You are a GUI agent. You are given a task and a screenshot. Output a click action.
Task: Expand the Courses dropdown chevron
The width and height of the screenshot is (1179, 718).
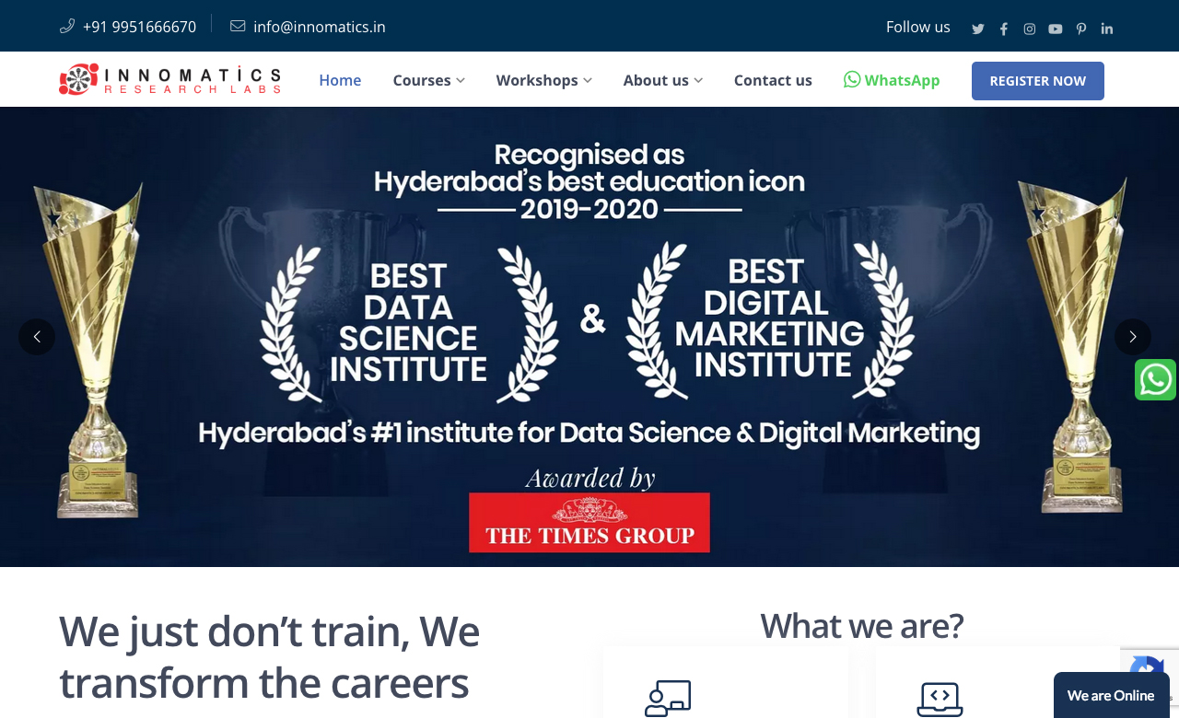[461, 81]
